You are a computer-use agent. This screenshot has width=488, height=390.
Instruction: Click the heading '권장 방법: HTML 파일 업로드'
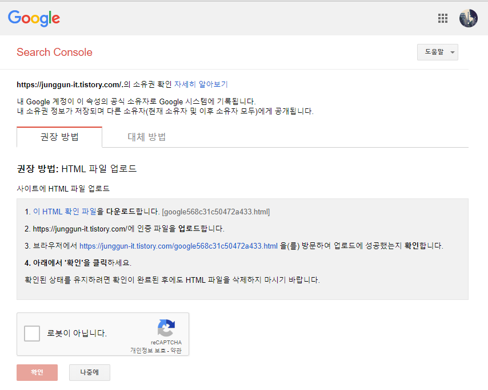[x=77, y=169]
